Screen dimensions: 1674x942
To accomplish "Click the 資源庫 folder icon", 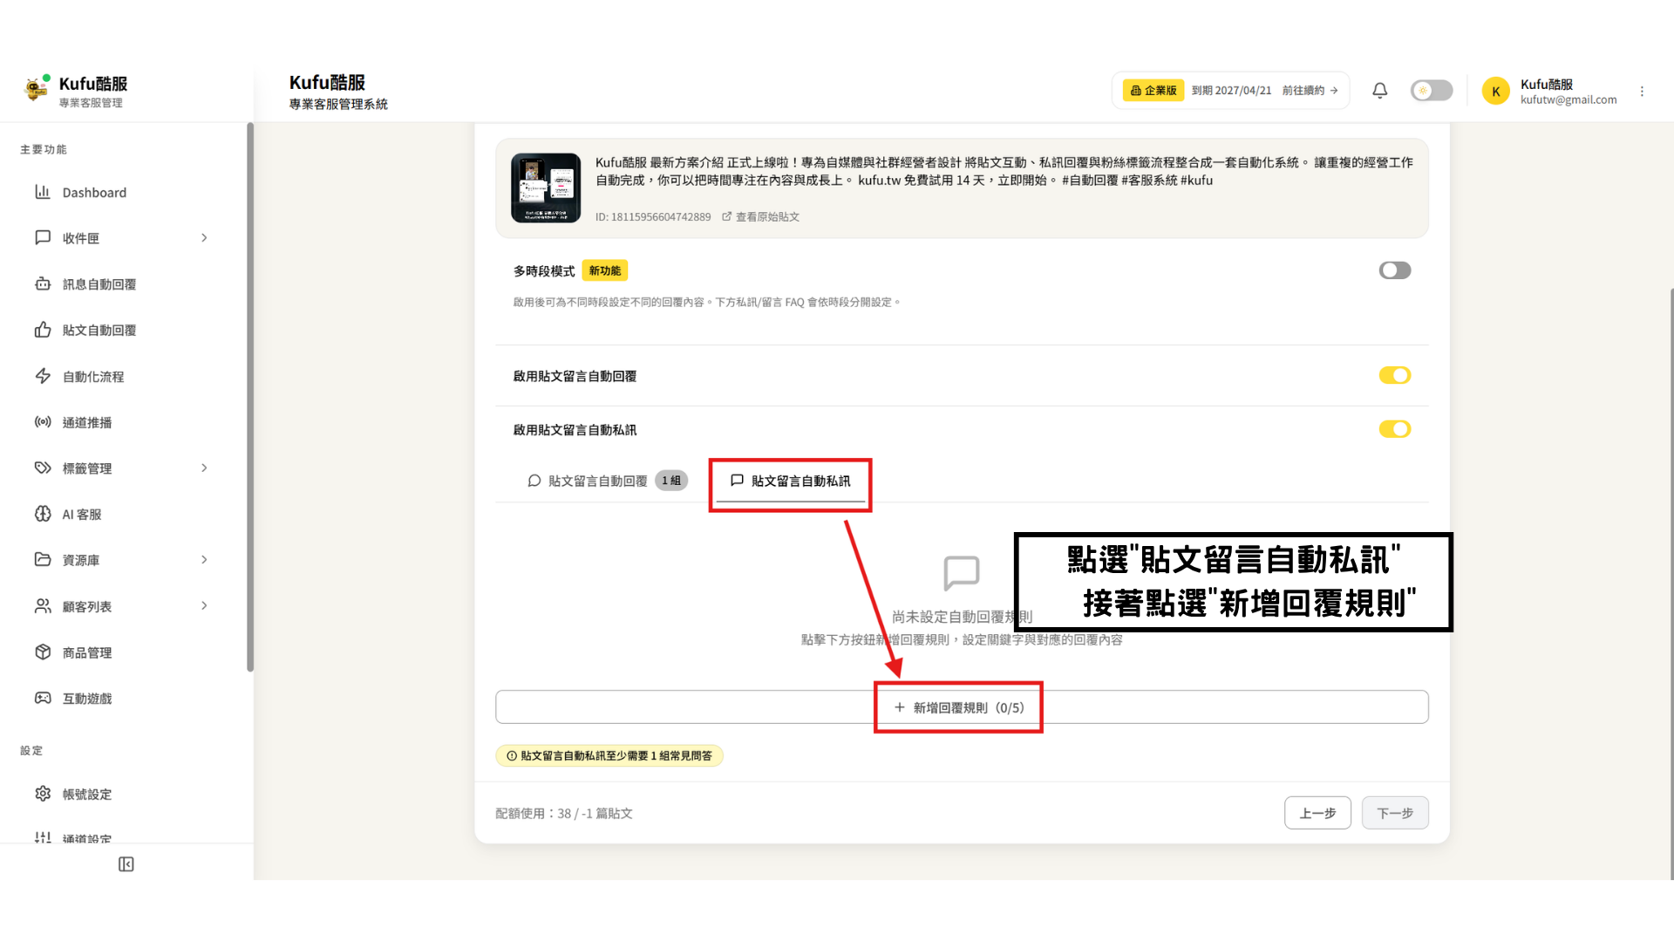I will tap(43, 559).
